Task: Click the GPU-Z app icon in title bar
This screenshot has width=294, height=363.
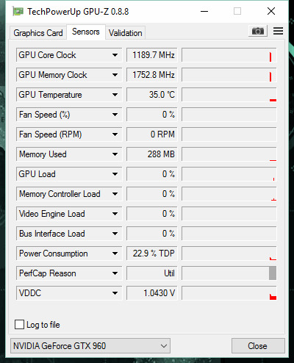Action: (18, 12)
